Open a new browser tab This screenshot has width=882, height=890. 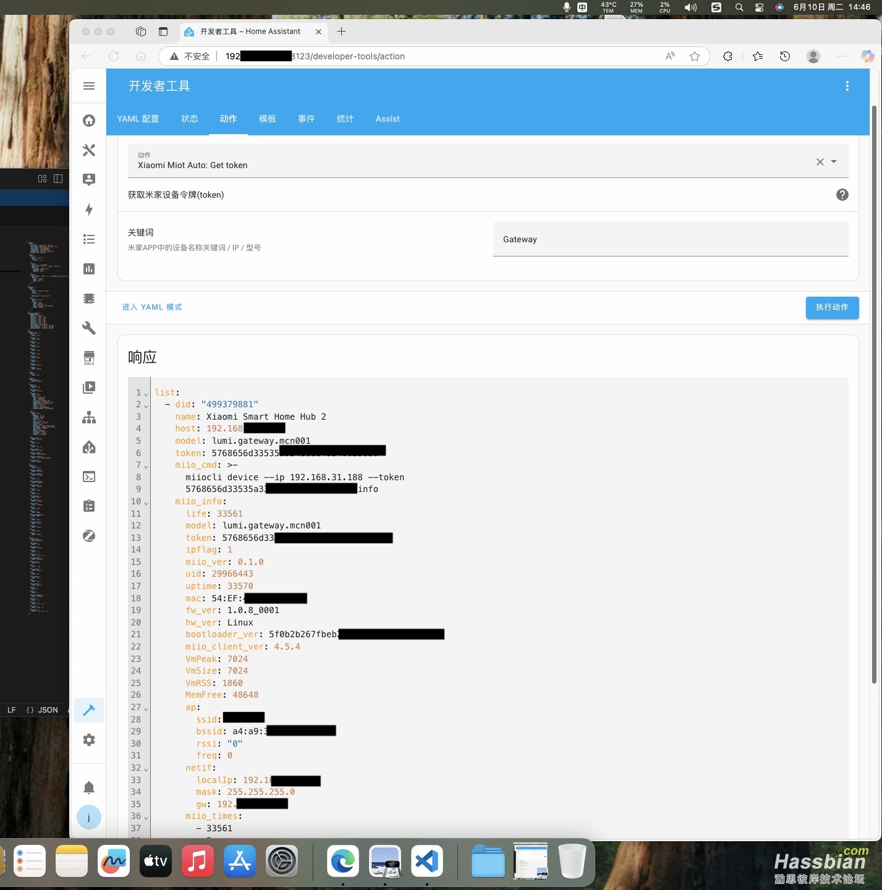[x=342, y=32]
